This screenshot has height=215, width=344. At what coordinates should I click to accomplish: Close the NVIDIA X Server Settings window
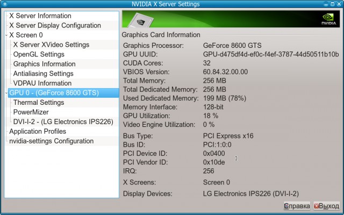point(339,4)
